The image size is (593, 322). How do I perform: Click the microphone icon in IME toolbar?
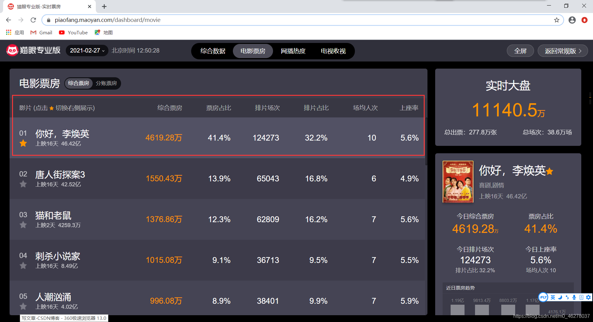pos(574,297)
